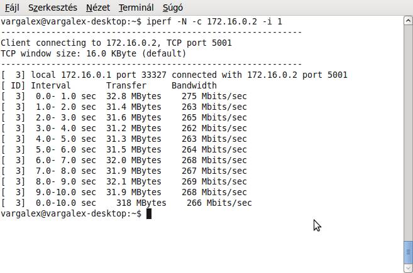The image size is (413, 273).
Task: Click the 'Bandwidth' column header text
Action: tap(194, 85)
